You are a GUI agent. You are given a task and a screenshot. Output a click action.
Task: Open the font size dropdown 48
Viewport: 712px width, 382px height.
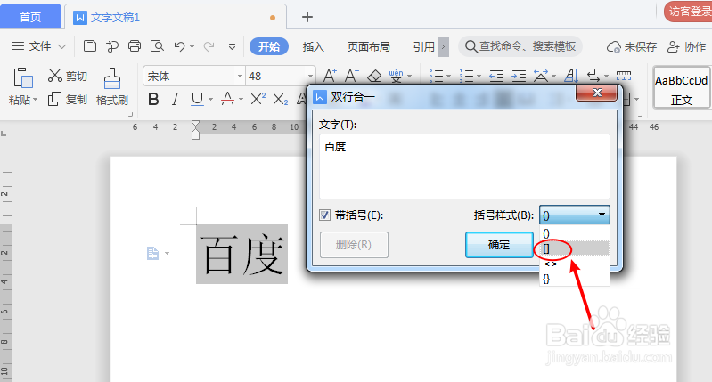point(310,76)
